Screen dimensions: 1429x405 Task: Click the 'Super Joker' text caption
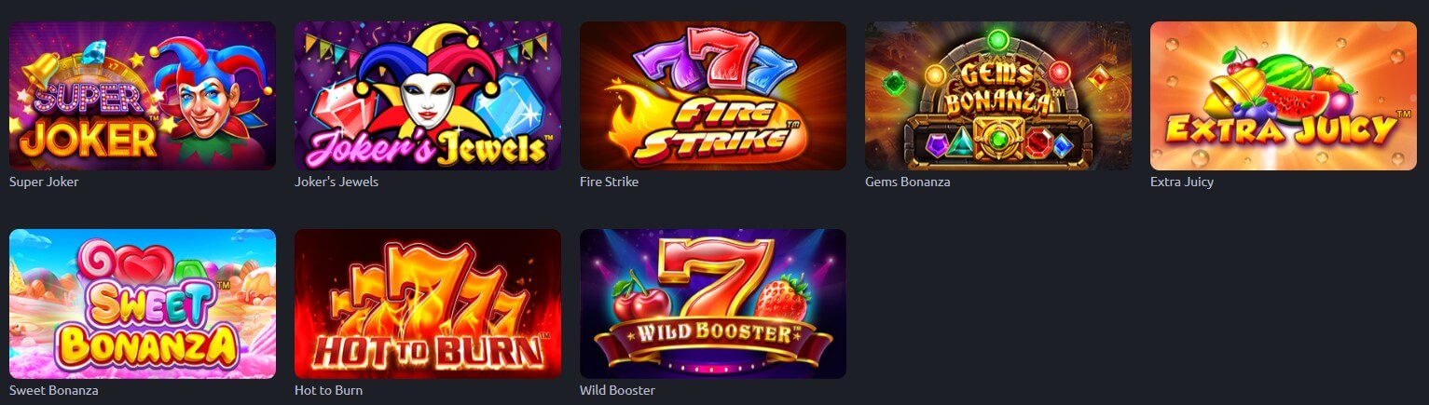coord(44,182)
